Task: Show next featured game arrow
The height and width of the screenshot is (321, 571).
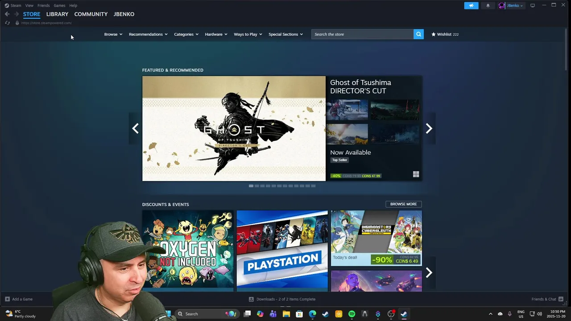Action: pyautogui.click(x=429, y=128)
